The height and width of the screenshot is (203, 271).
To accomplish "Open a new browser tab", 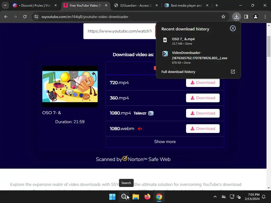I will (216, 5).
